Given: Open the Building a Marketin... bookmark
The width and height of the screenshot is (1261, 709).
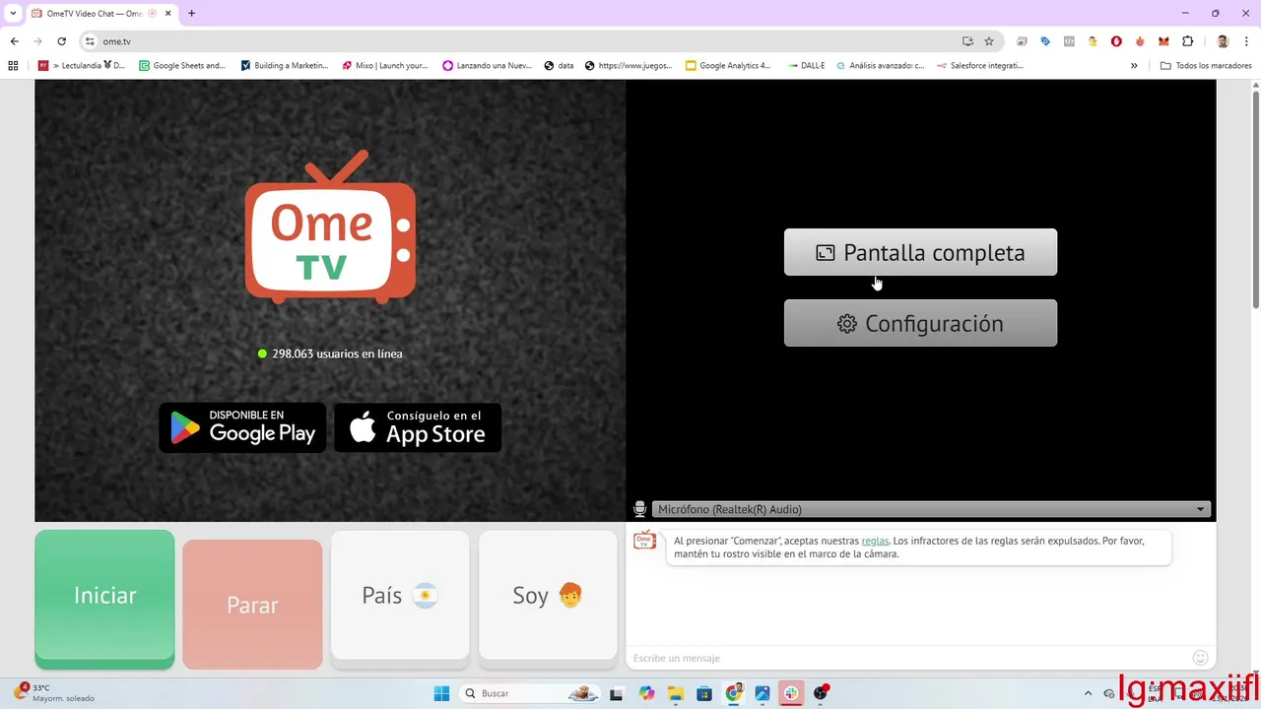Looking at the screenshot, I should [x=285, y=66].
